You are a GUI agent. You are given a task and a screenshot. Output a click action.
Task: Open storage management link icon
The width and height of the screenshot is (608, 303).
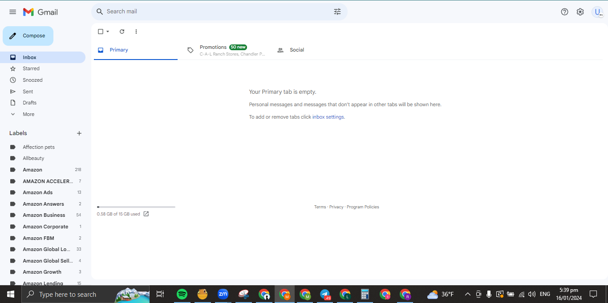pos(146,214)
